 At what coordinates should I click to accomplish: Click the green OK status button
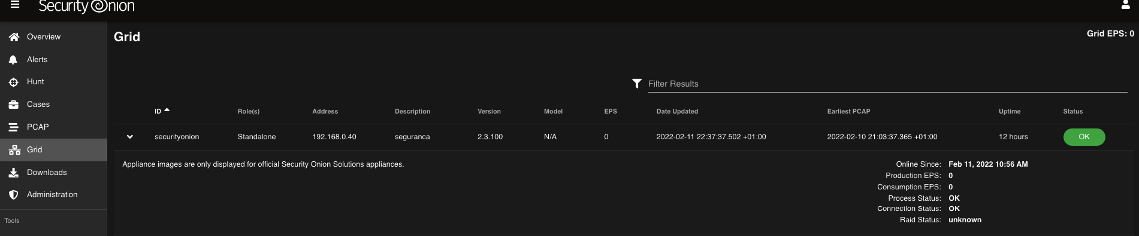coord(1084,137)
